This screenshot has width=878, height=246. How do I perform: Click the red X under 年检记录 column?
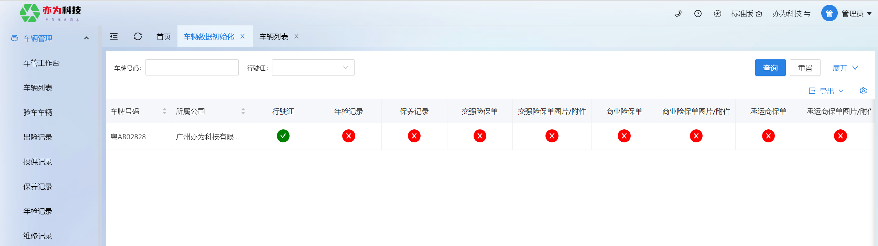[x=348, y=136]
